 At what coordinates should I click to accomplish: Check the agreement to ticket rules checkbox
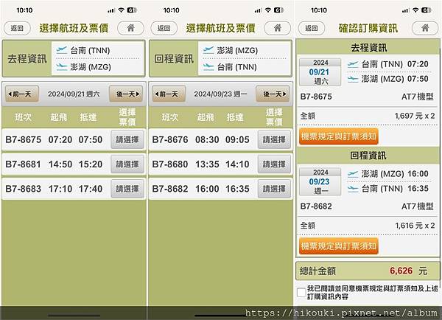[301, 293]
